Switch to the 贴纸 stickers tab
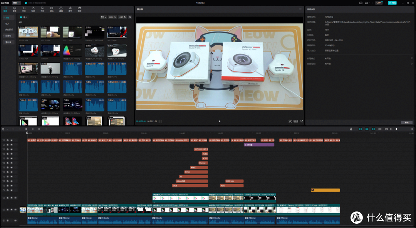This screenshot has height=228, width=416. [x=33, y=9]
